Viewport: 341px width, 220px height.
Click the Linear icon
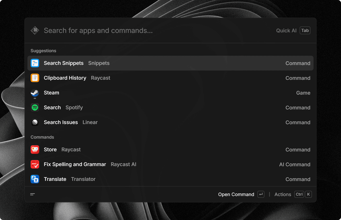(35, 122)
